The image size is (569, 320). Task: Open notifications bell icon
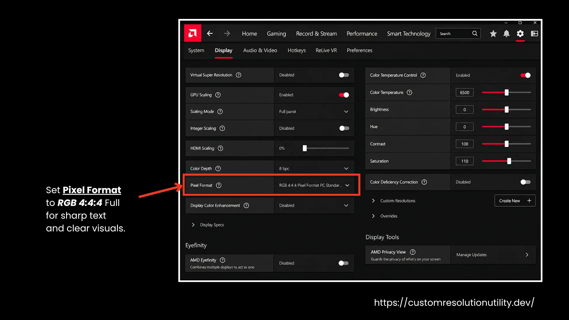click(x=506, y=34)
